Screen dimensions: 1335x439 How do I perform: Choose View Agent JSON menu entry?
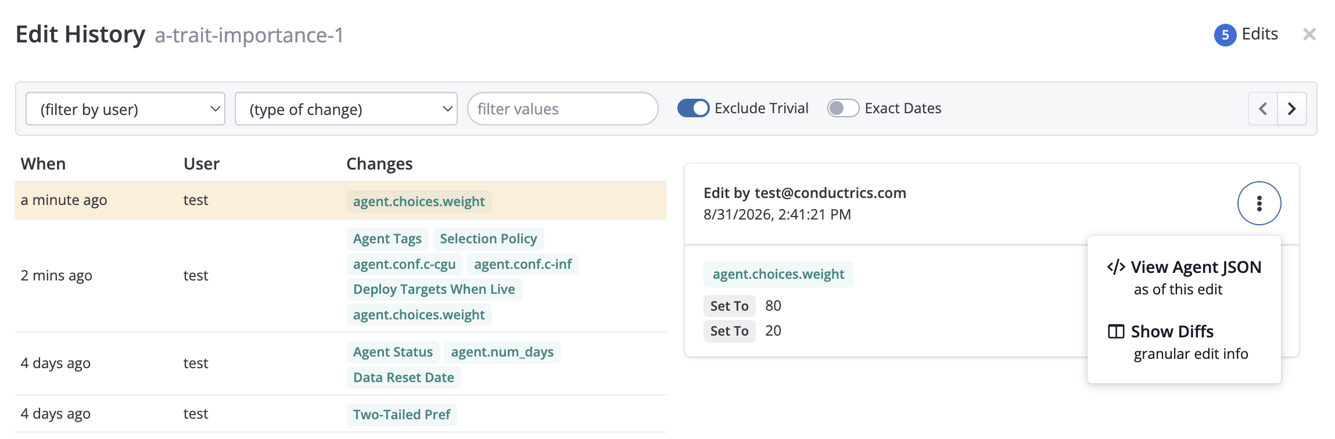tap(1184, 278)
